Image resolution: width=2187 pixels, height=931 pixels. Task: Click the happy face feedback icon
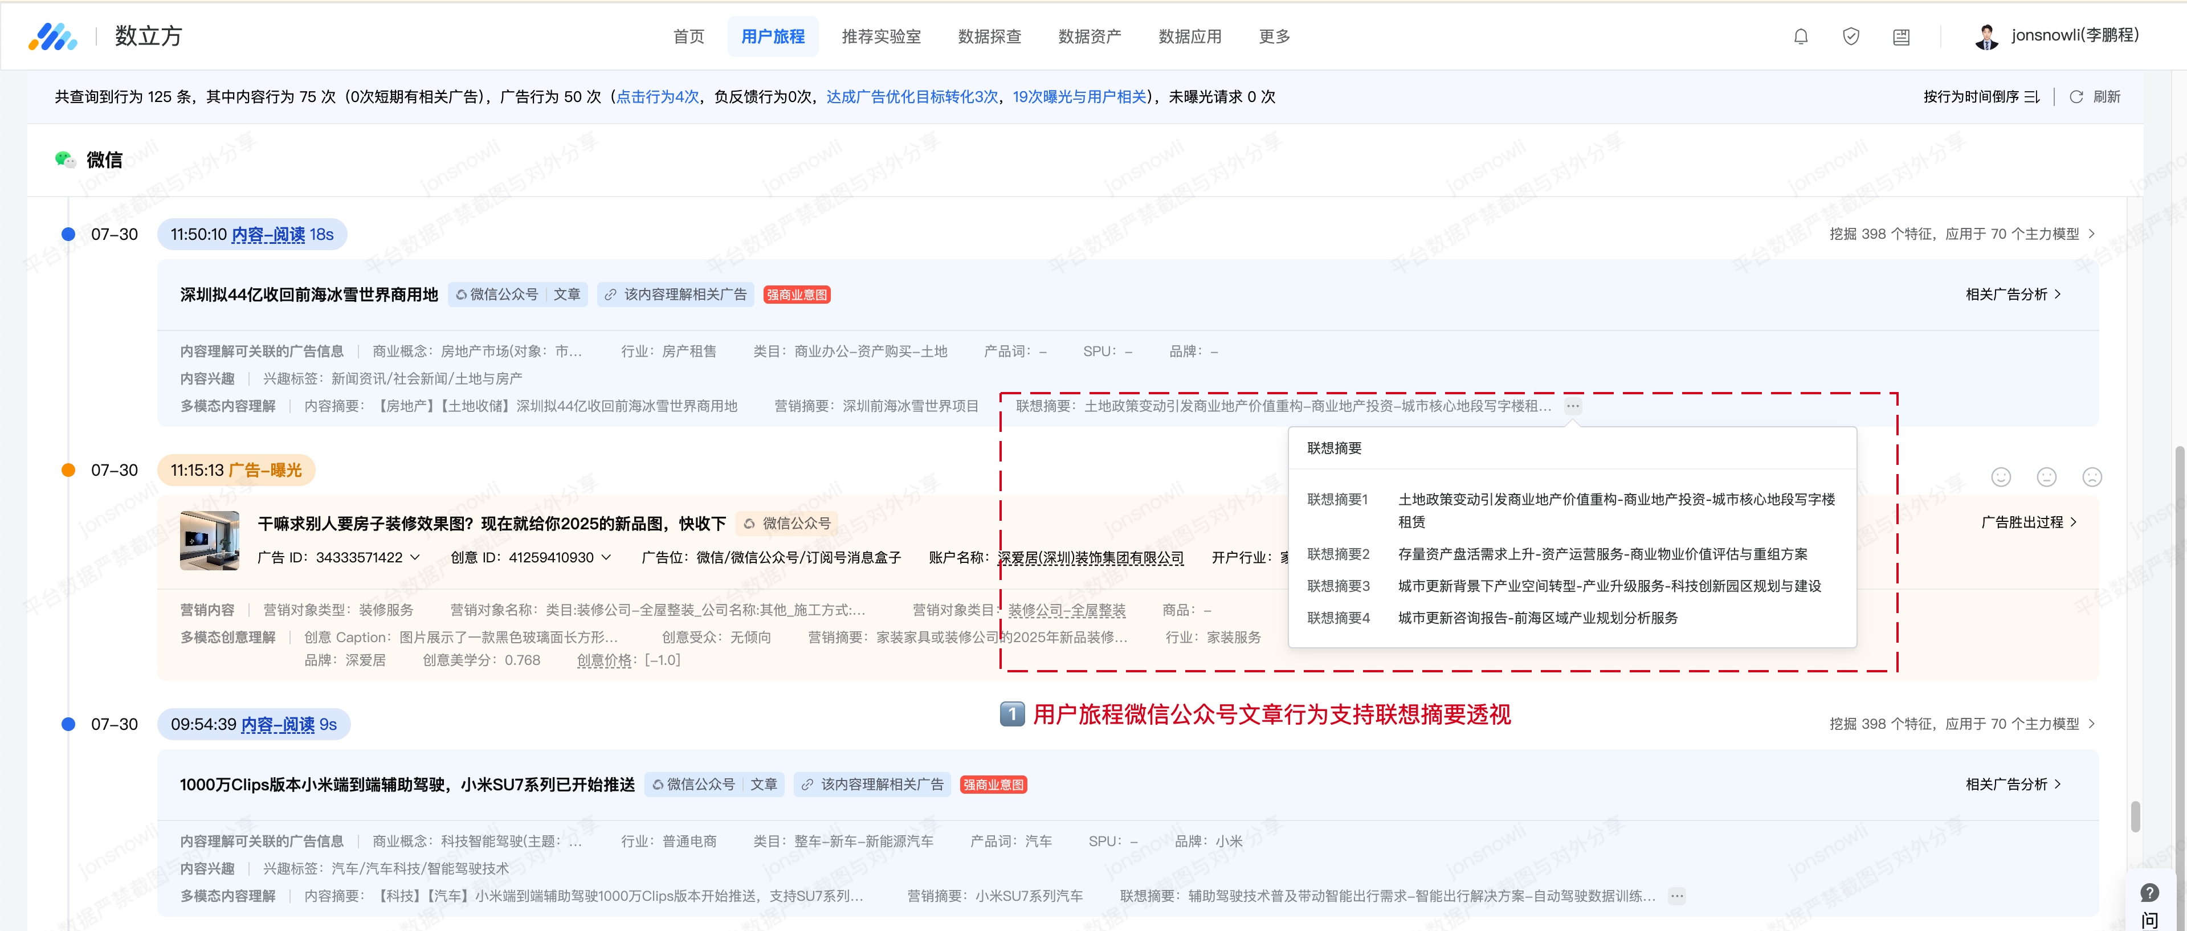[x=2001, y=477]
